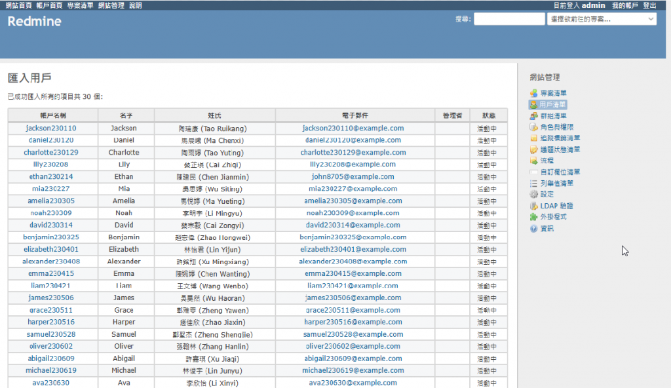
Task: Open user benjamin230325
Action: point(51,237)
